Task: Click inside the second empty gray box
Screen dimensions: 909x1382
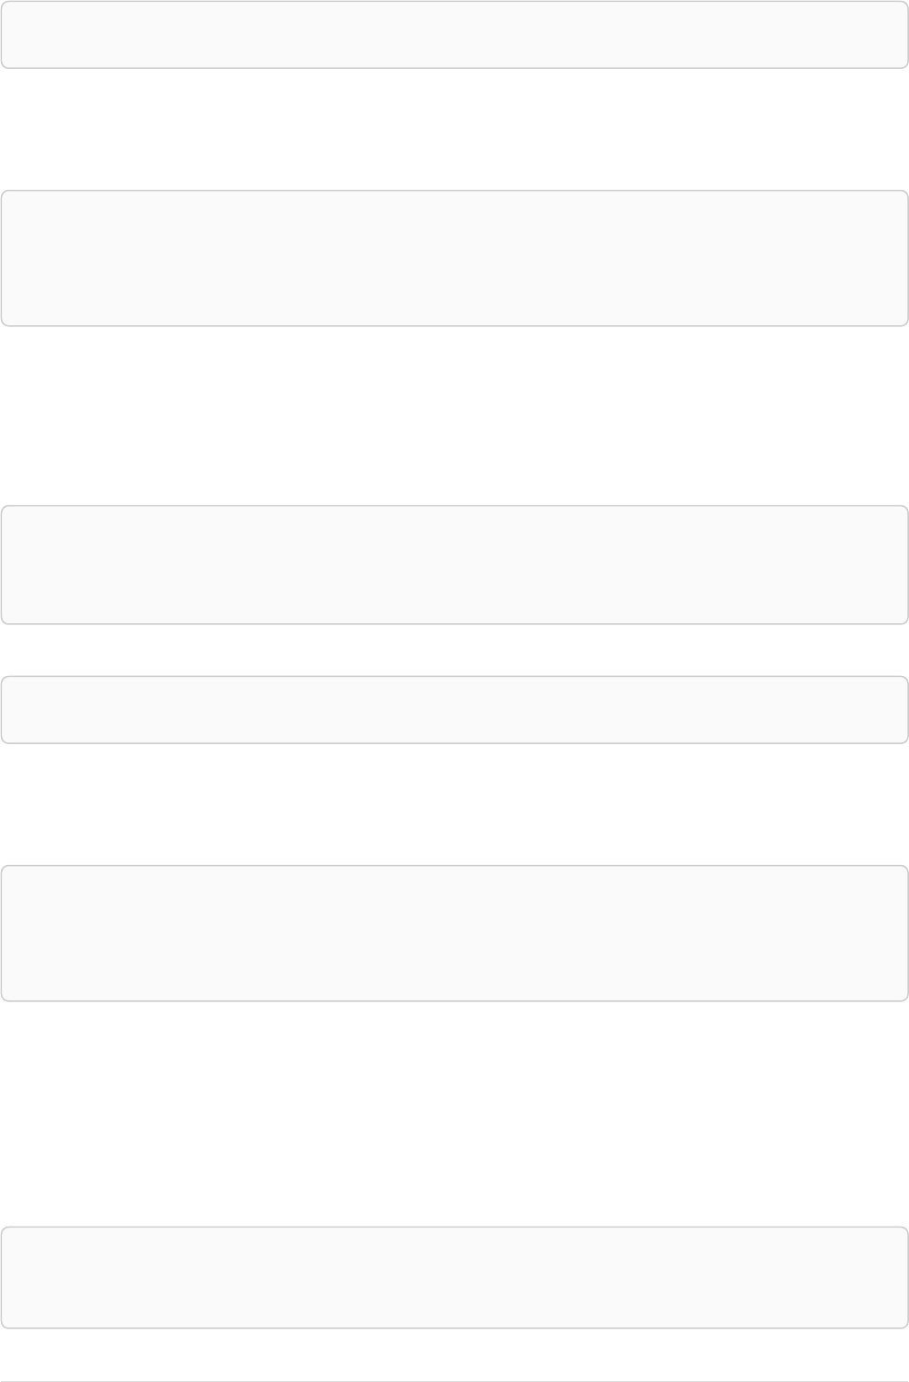Action: tap(454, 258)
